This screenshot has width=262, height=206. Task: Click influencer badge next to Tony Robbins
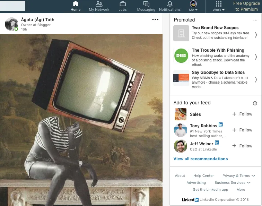[220, 125]
